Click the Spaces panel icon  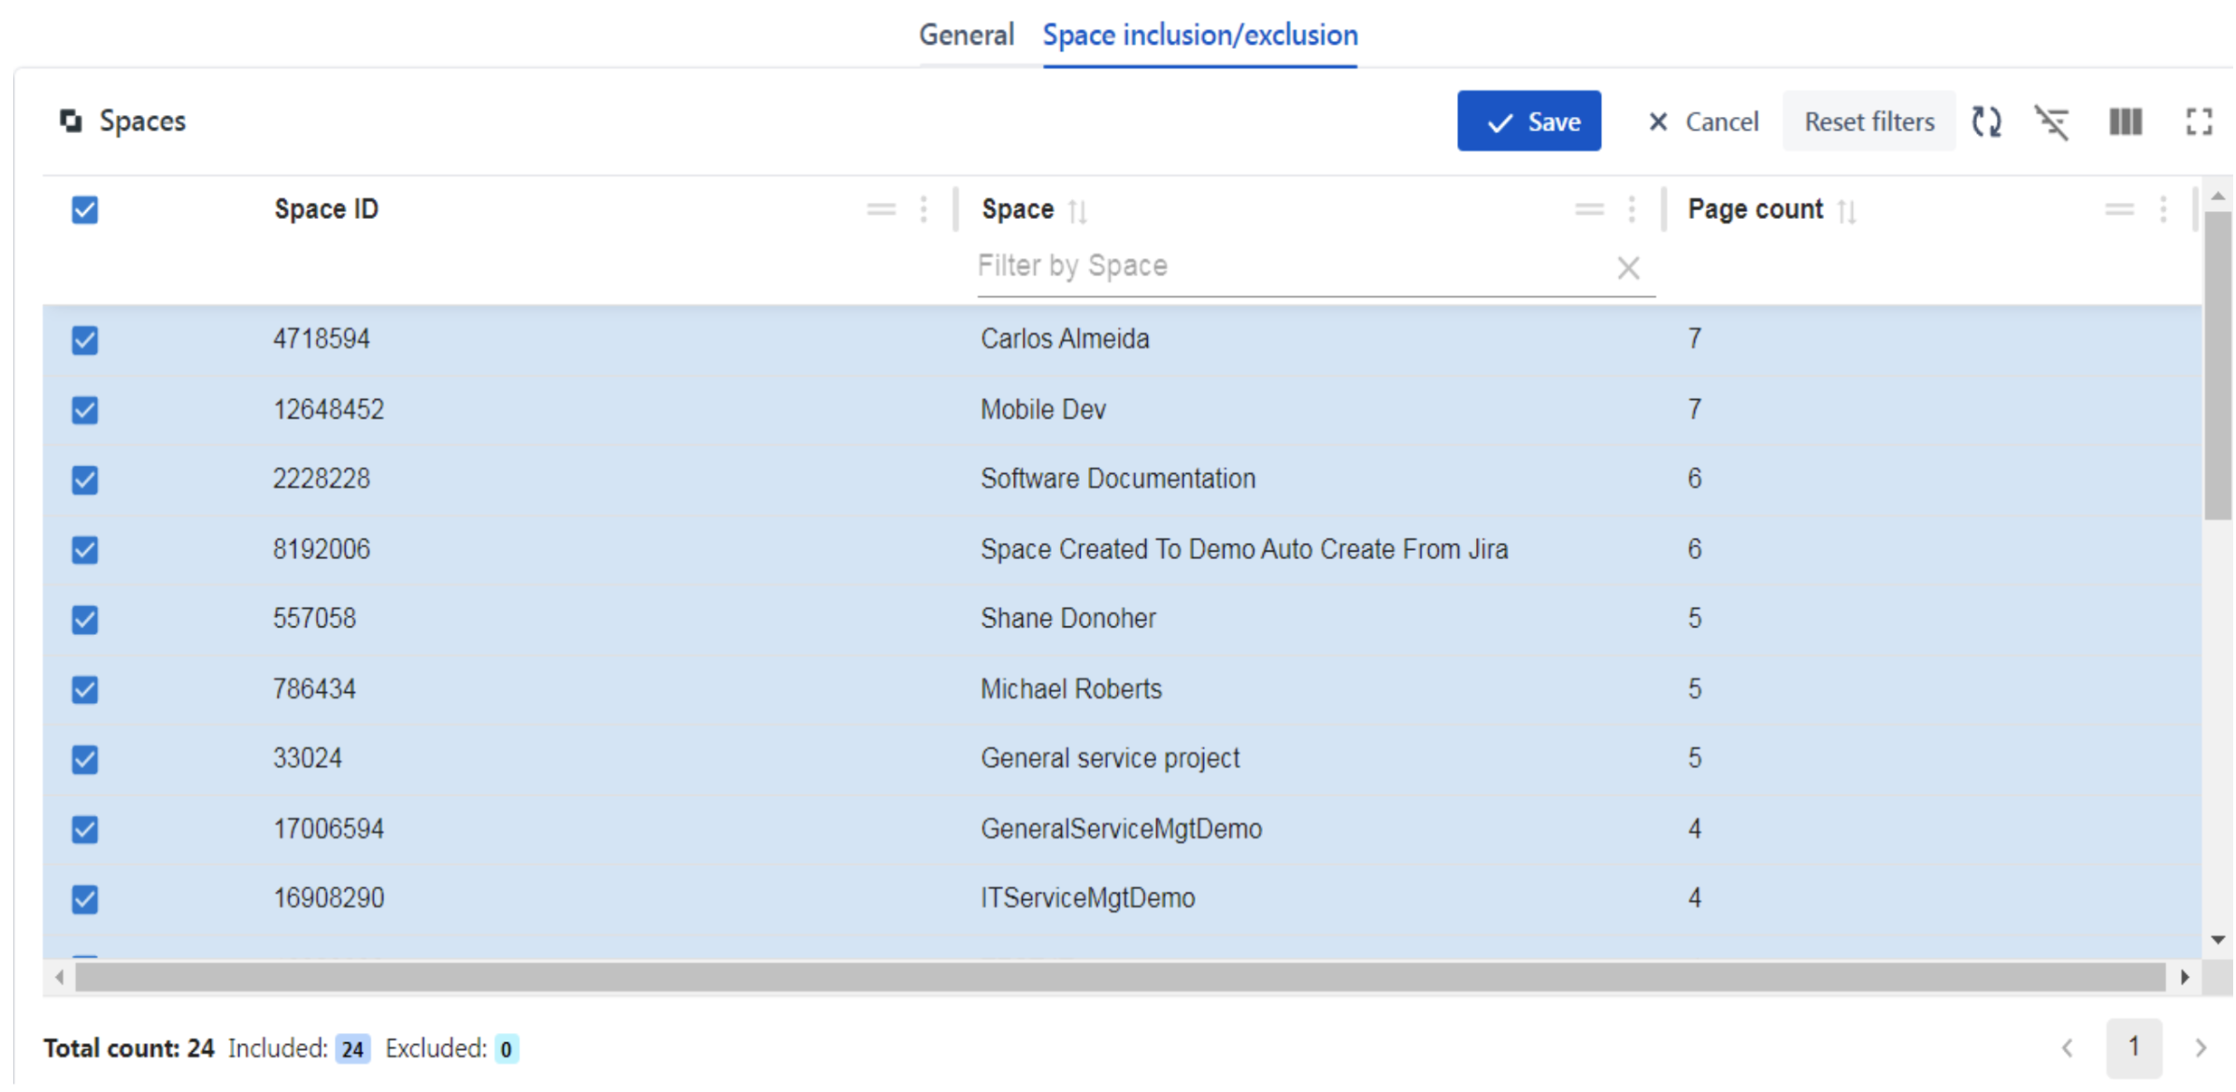pyautogui.click(x=71, y=121)
